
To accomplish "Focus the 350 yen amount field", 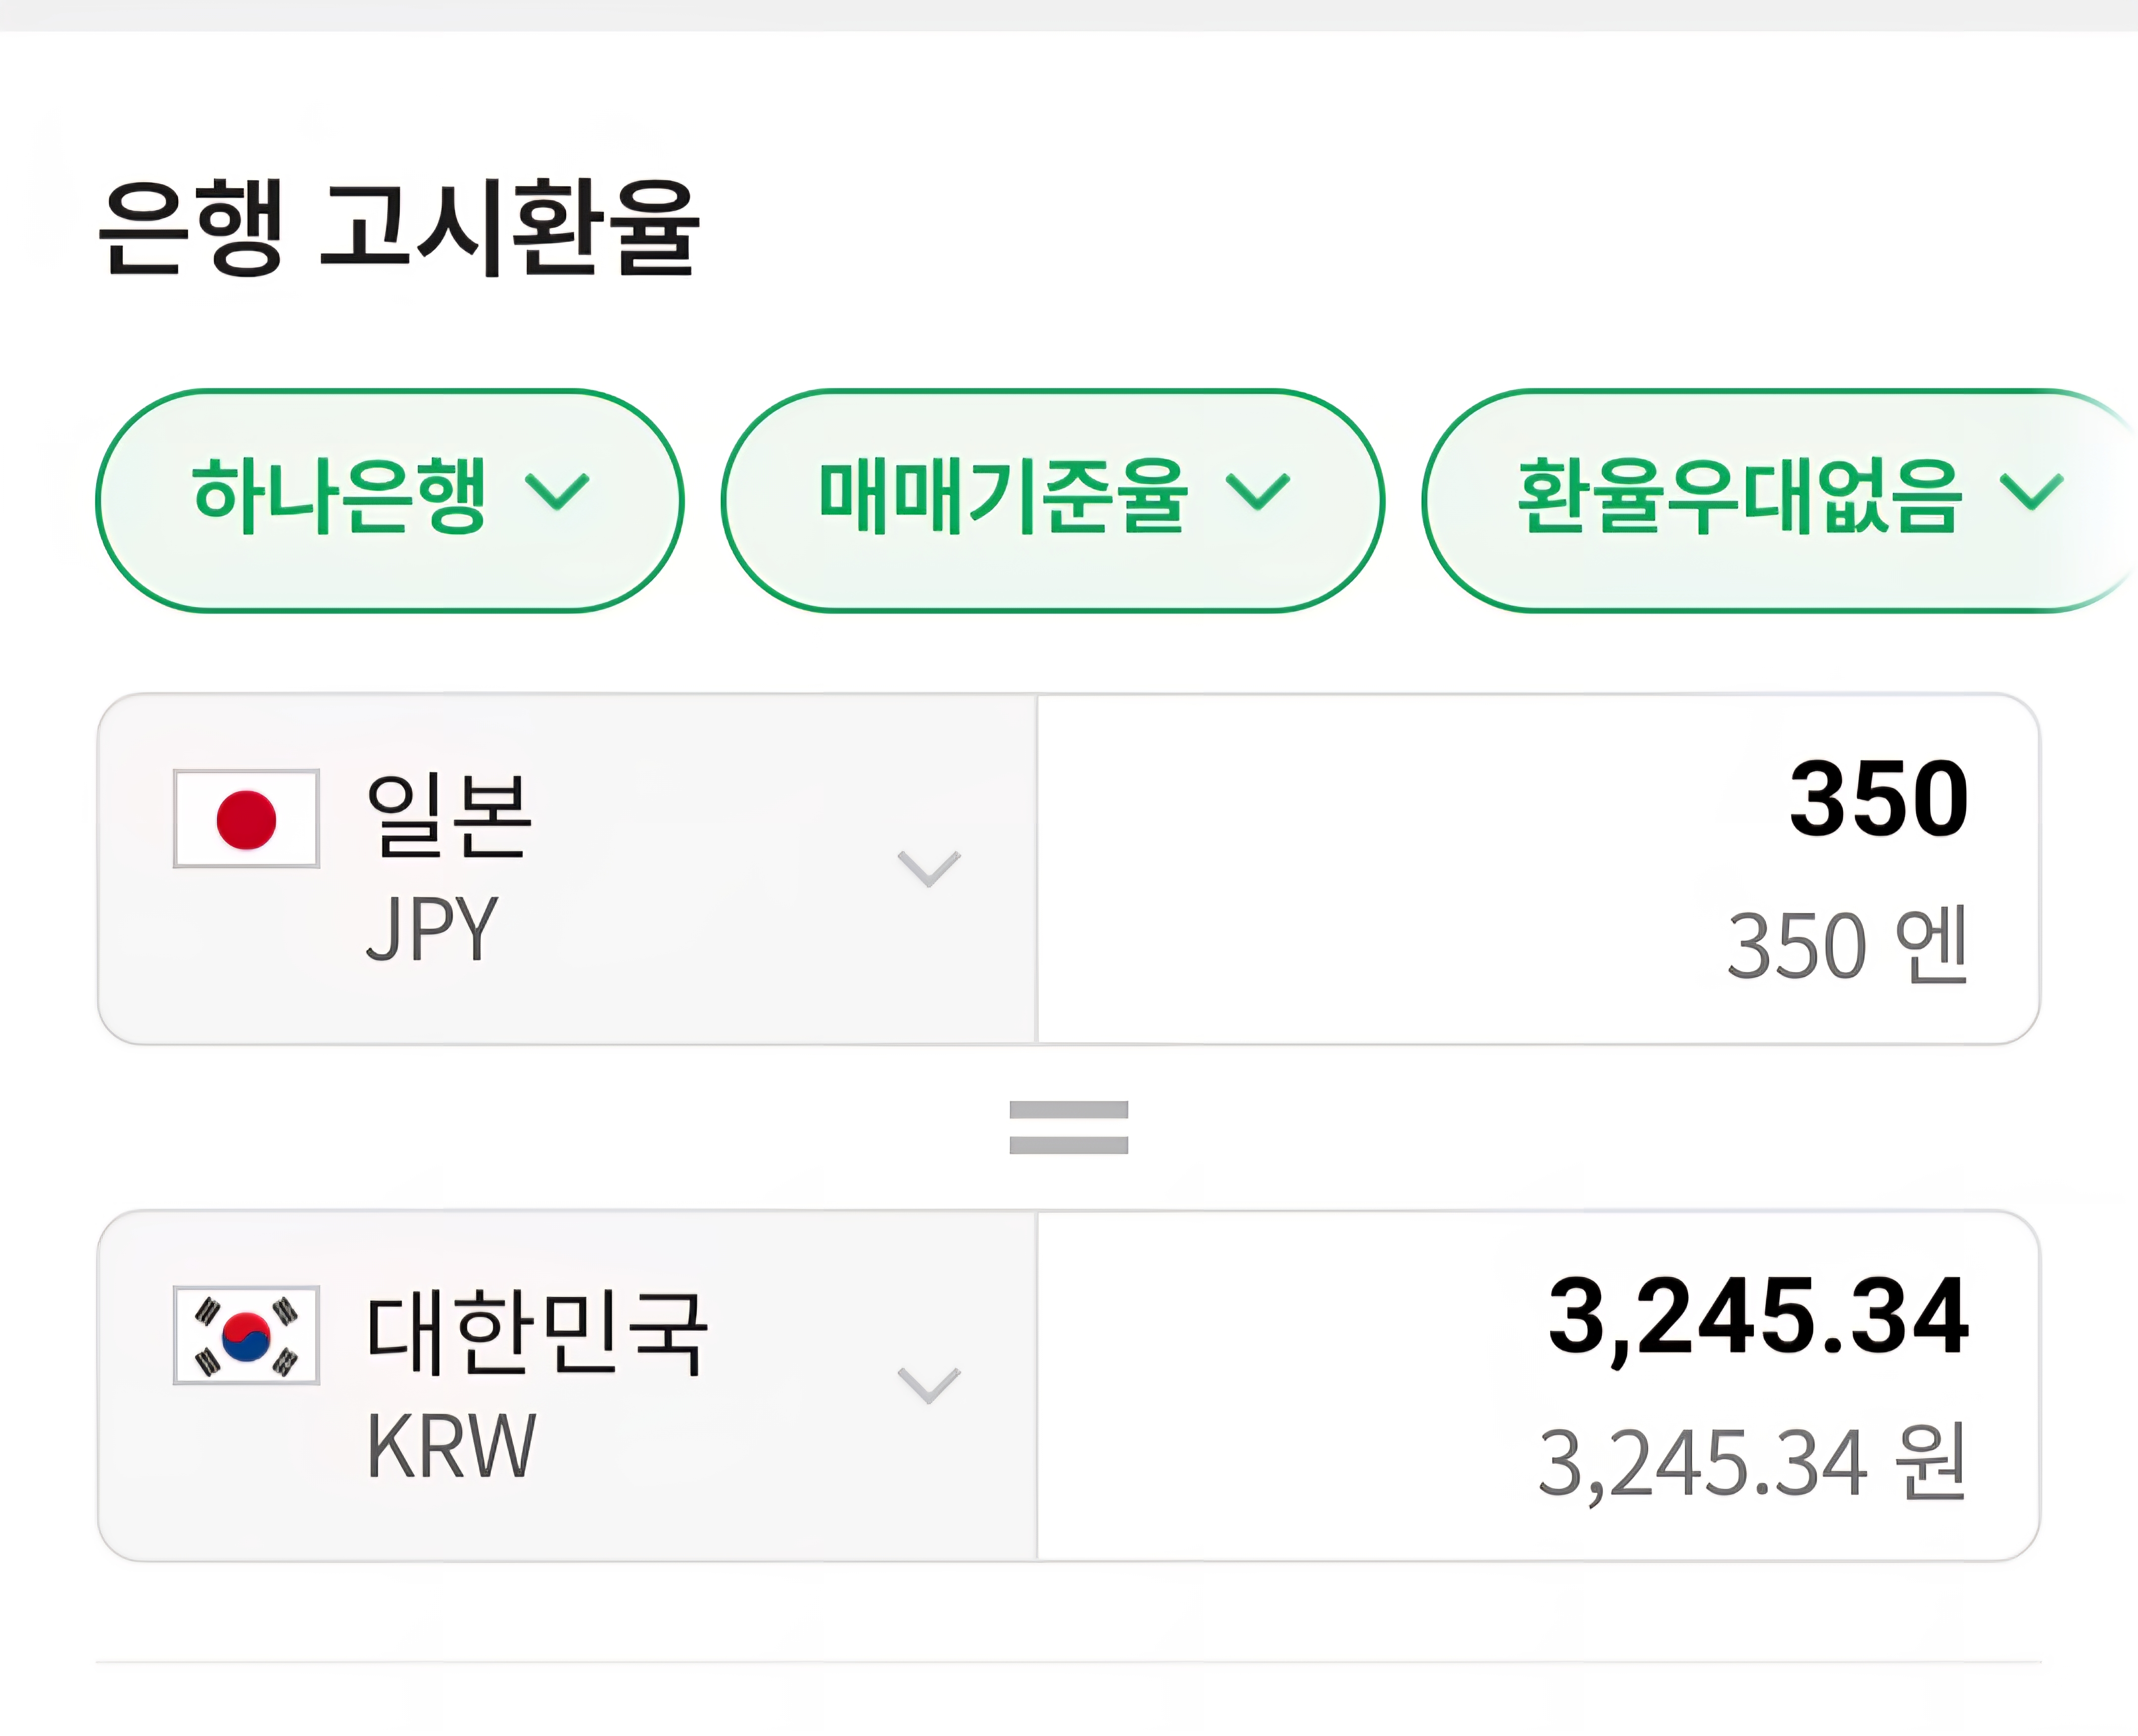I will click(x=1878, y=799).
